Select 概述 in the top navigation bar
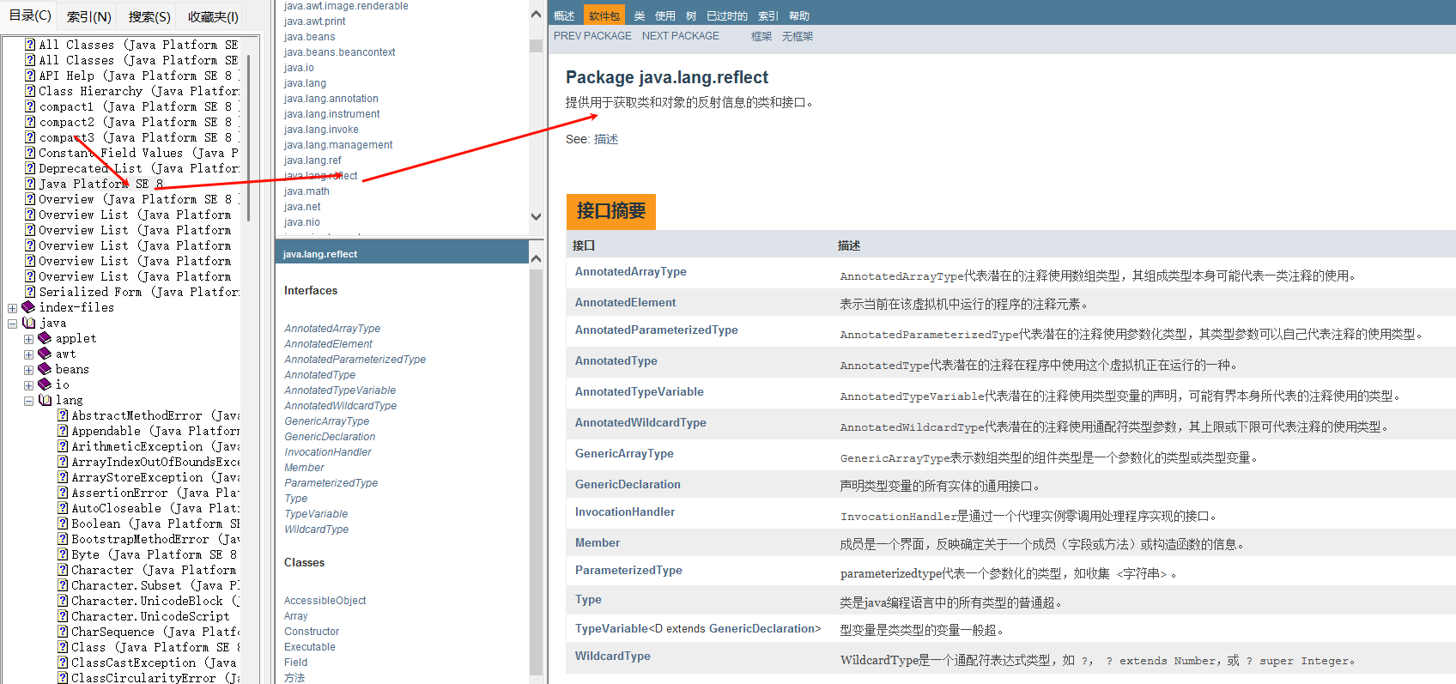 564,15
